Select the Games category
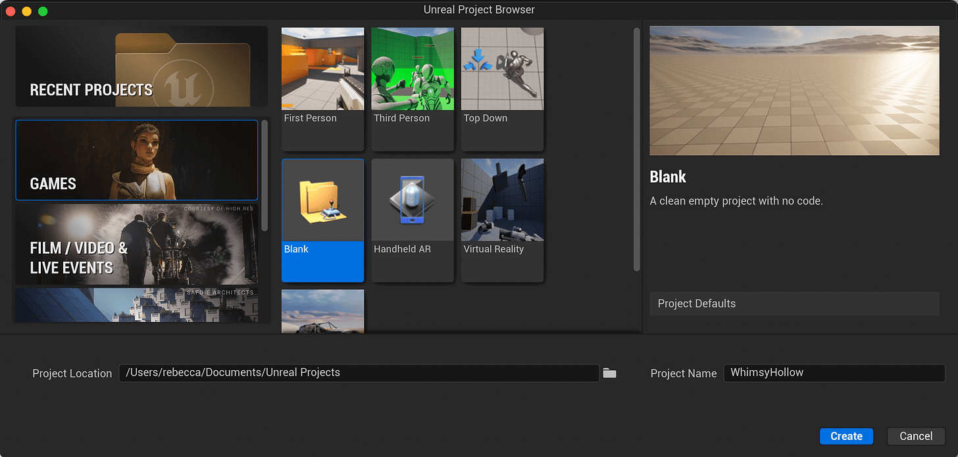 click(137, 160)
